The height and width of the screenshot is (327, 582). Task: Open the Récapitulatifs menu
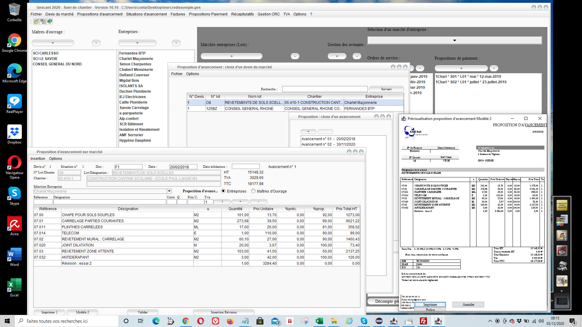point(242,14)
